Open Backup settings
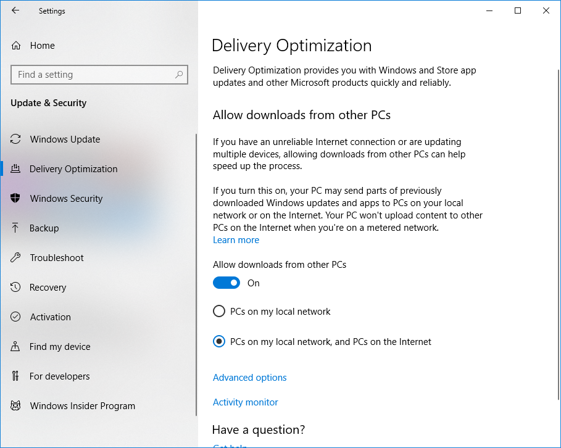The image size is (561, 448). [x=98, y=228]
